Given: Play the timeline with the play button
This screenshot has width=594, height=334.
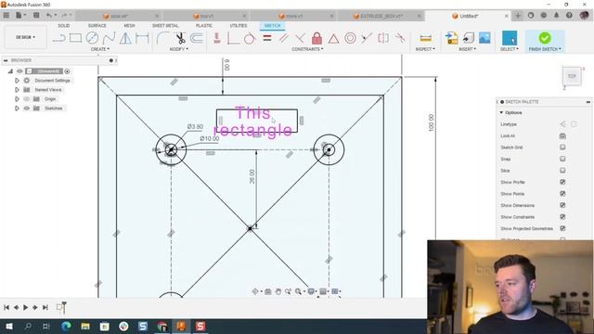Looking at the screenshot, I should (x=25, y=307).
